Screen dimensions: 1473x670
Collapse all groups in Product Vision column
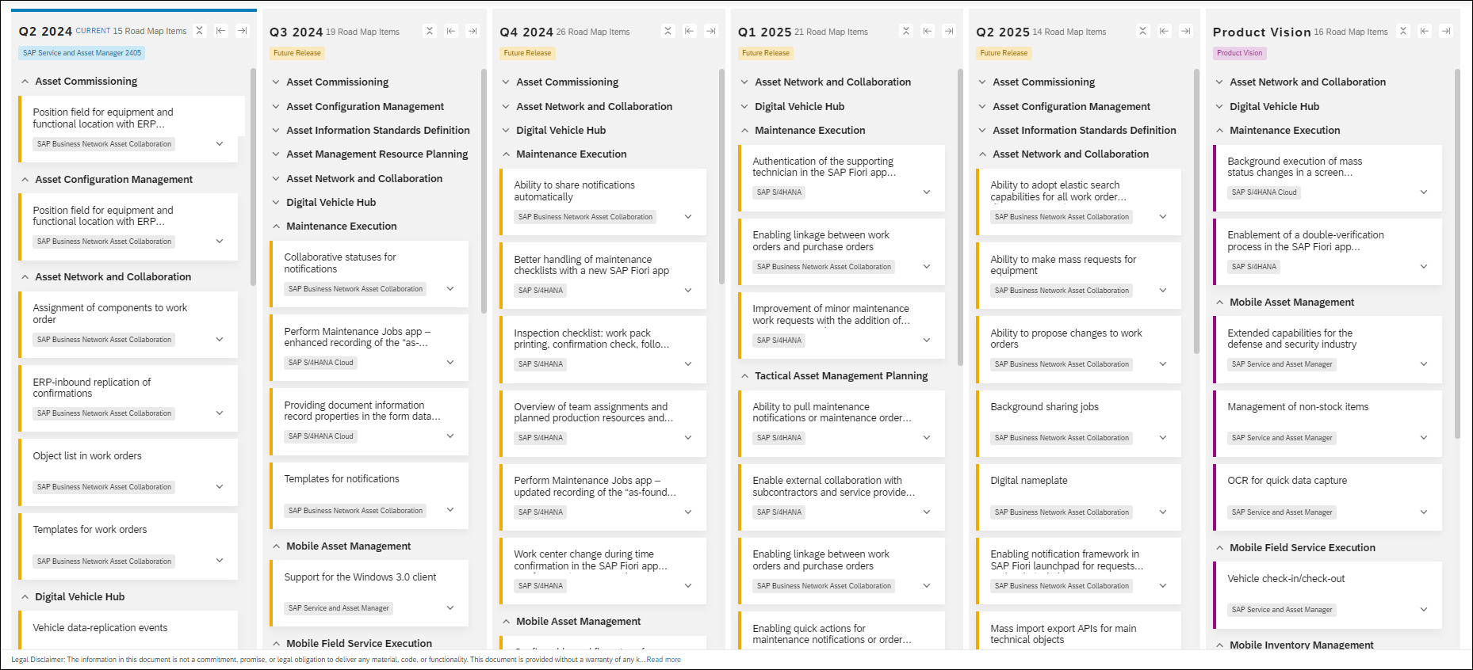coord(1403,32)
